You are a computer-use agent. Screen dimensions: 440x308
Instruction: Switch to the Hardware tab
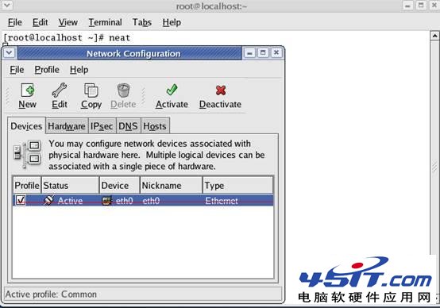67,126
